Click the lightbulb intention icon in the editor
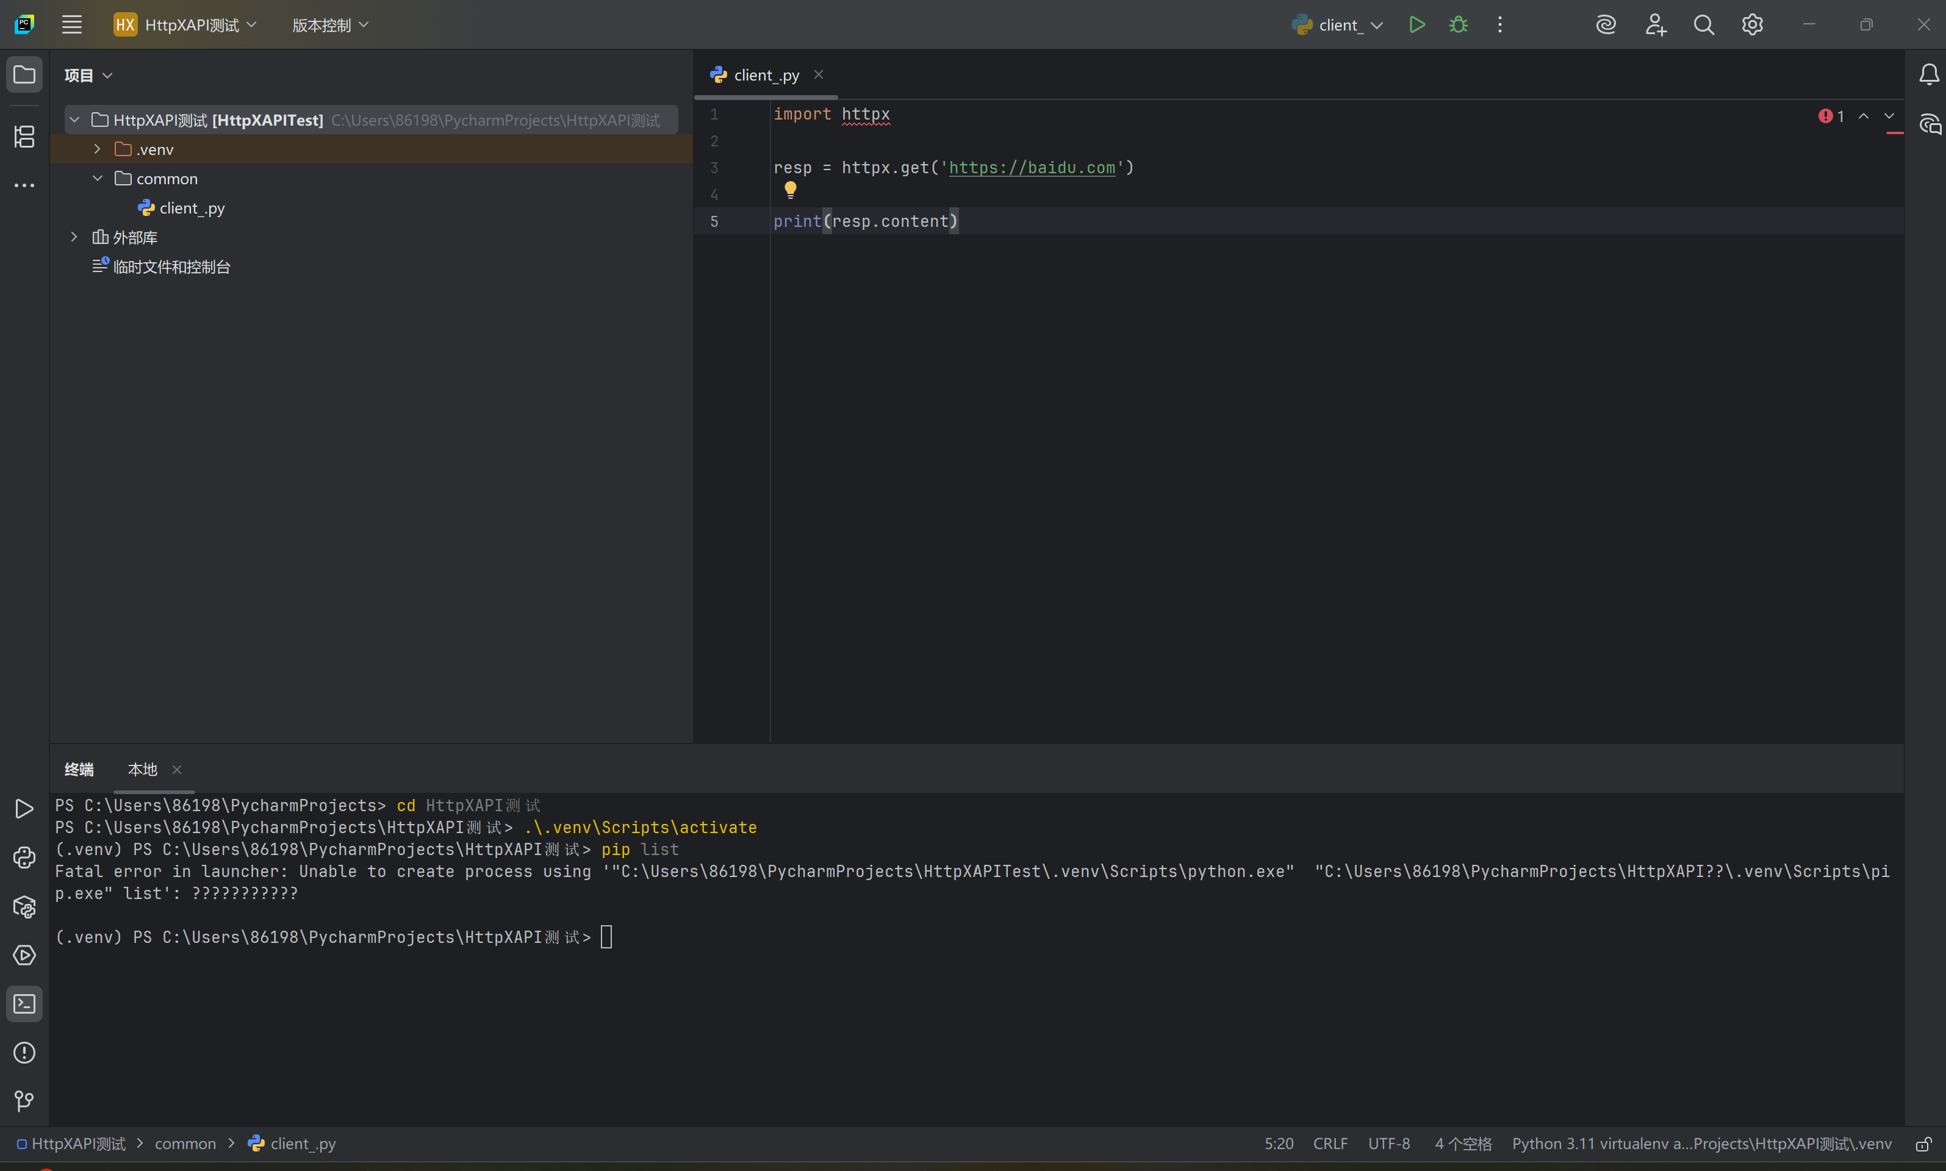 coord(791,190)
